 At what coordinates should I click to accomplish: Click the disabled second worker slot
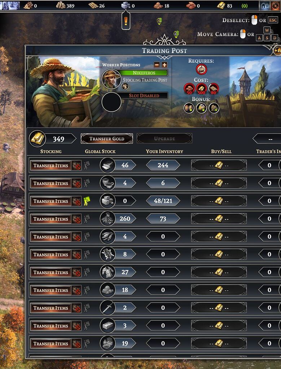click(x=111, y=102)
